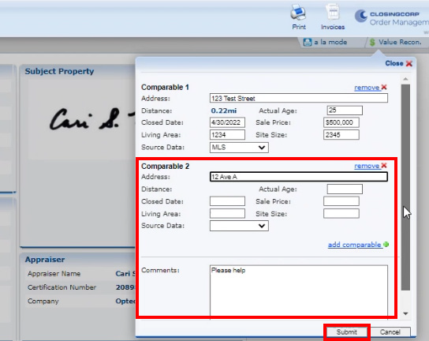Switch to the a la mode tab
The width and height of the screenshot is (429, 341).
pos(330,42)
